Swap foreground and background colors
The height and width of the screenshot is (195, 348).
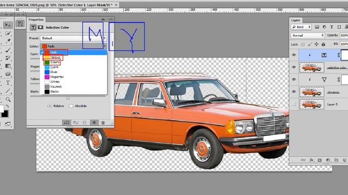(7, 106)
